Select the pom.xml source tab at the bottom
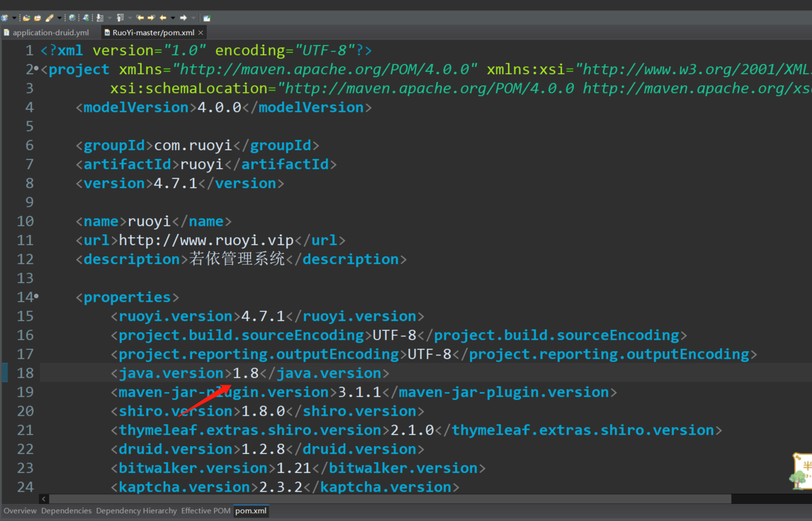 coord(251,511)
